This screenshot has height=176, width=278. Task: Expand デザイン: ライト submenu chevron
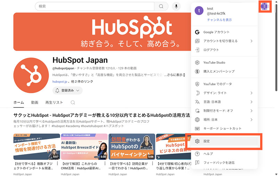(x=251, y=93)
